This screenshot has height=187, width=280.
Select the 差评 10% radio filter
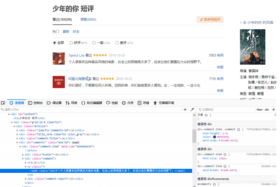(x=117, y=43)
